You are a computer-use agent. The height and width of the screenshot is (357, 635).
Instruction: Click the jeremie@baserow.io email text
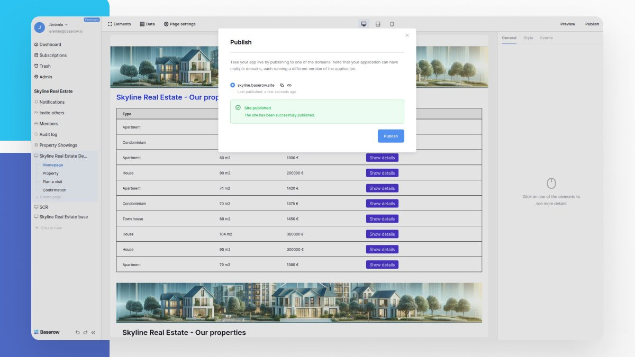click(65, 31)
